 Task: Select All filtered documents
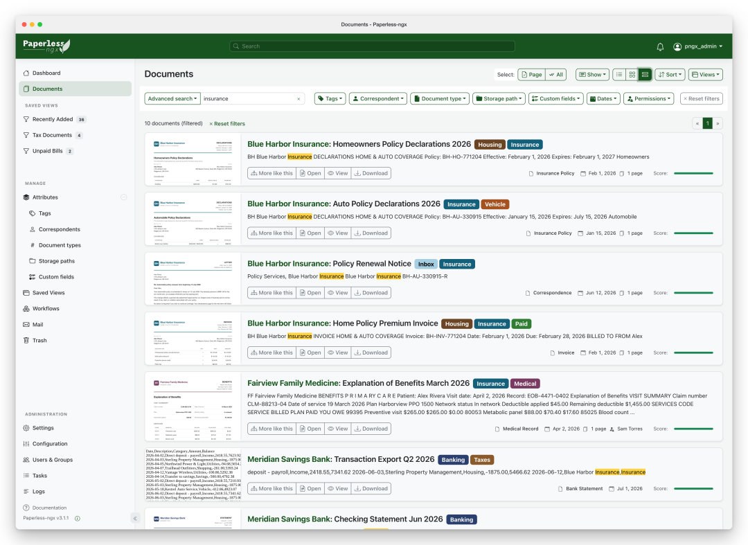pyautogui.click(x=556, y=74)
